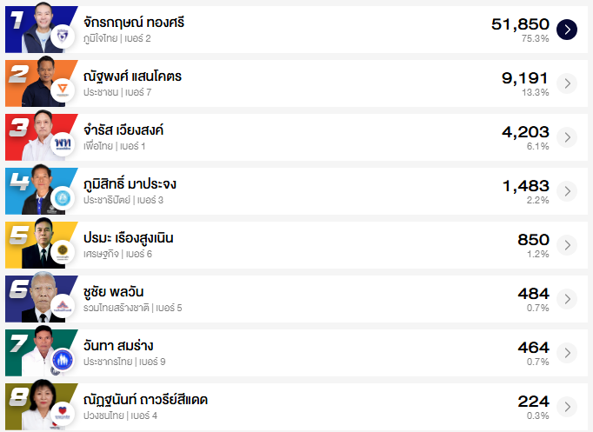
Task: Expand the ปรมะ เรืองสูงเนิน row chevron
Action: pos(567,245)
